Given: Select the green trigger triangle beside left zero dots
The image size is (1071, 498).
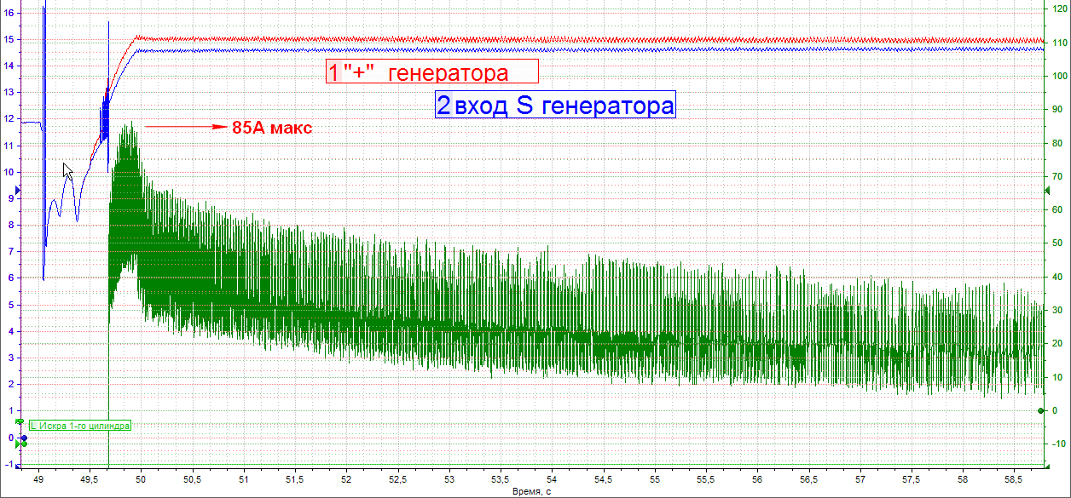Looking at the screenshot, I should point(17,444).
